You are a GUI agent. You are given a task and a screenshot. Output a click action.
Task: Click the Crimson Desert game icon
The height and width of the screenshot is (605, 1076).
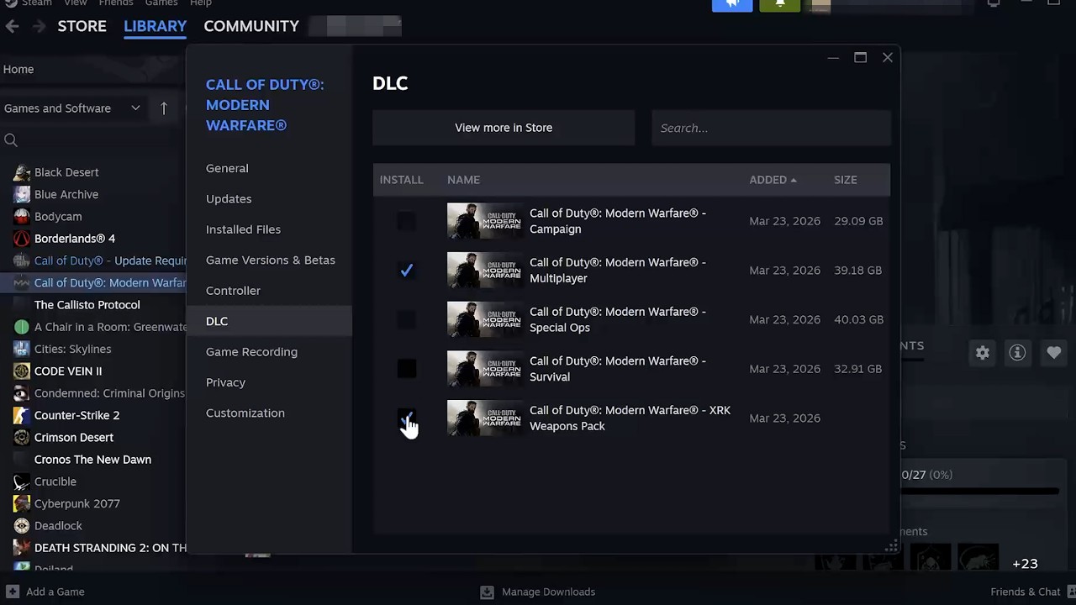22,437
